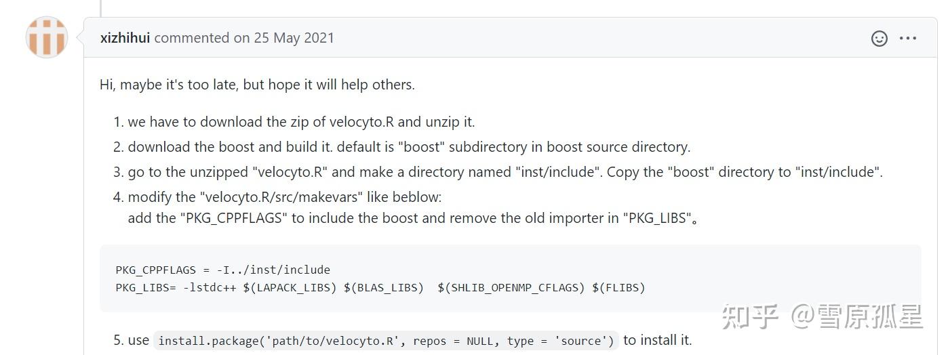This screenshot has width=948, height=355.
Task: Click the inline install.package code snippet
Action: point(386,341)
